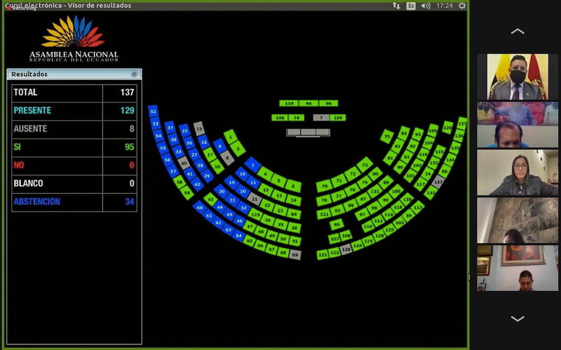Click gray absent seat number 69
Viewport: 561px width, 350px height.
295,255
